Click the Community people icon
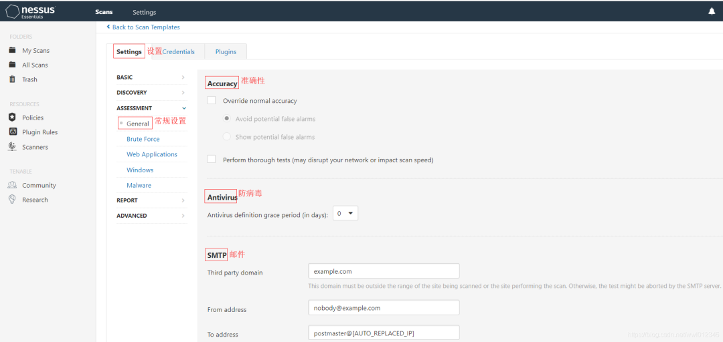Image resolution: width=723 pixels, height=342 pixels. coord(13,185)
